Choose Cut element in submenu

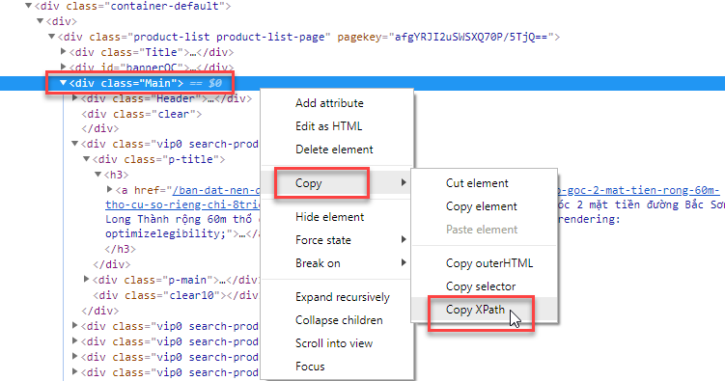(477, 183)
